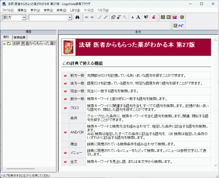This screenshot has height=178, width=219.
Task: Open the 辞典(D) menu
Action: click(61, 10)
